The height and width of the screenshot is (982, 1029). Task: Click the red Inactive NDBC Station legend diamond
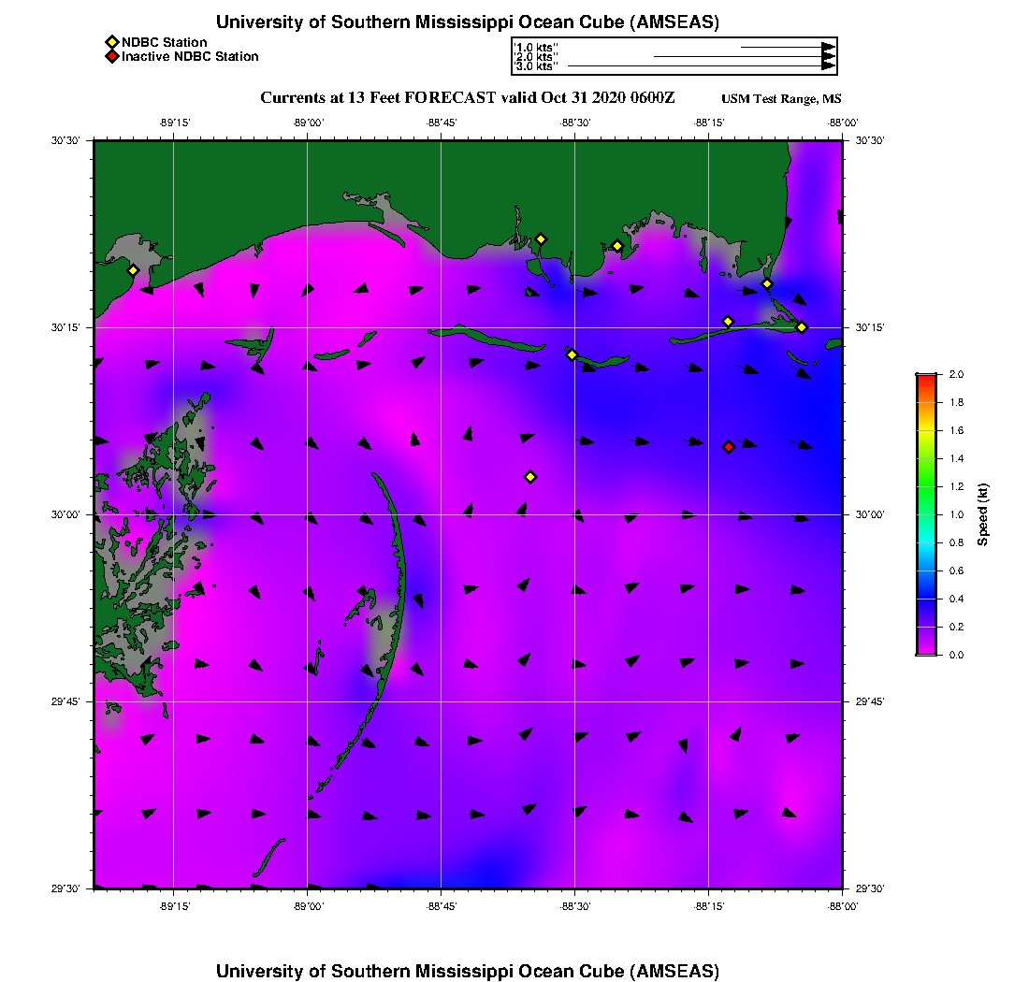(111, 57)
